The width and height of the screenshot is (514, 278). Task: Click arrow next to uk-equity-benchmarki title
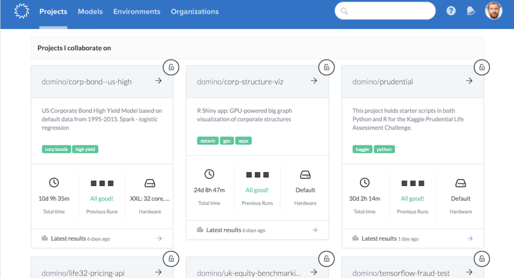point(314,272)
